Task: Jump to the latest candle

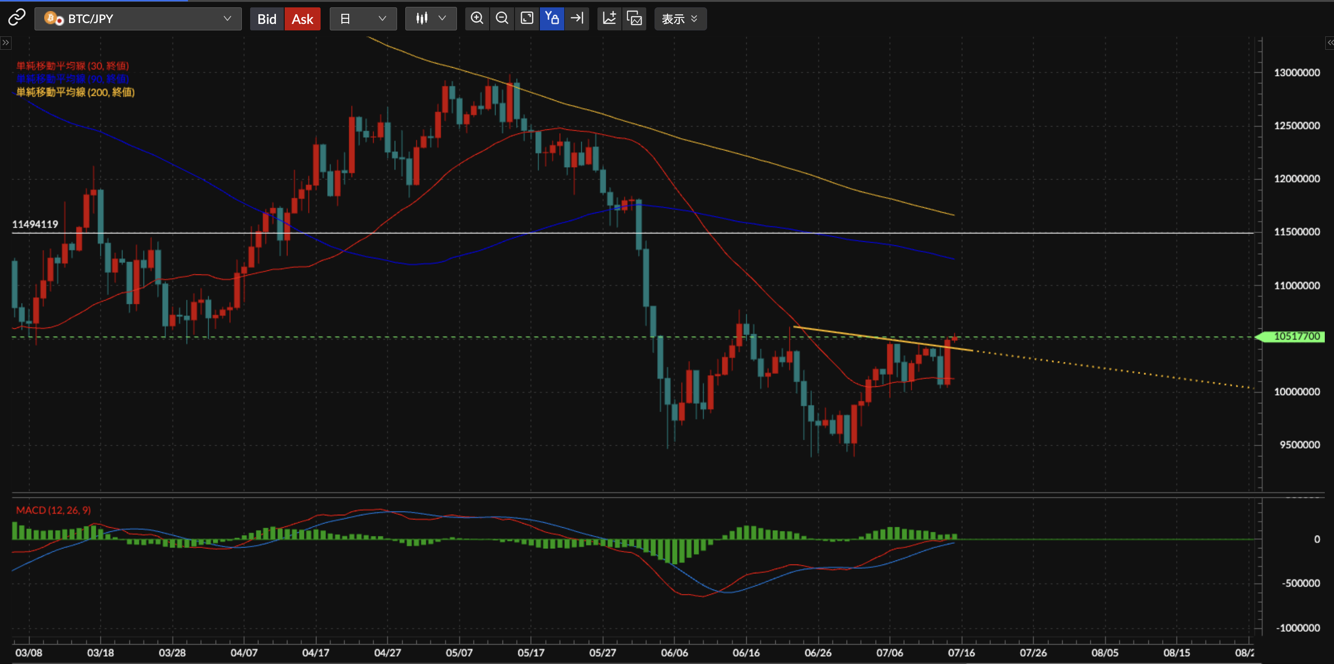Action: point(577,18)
